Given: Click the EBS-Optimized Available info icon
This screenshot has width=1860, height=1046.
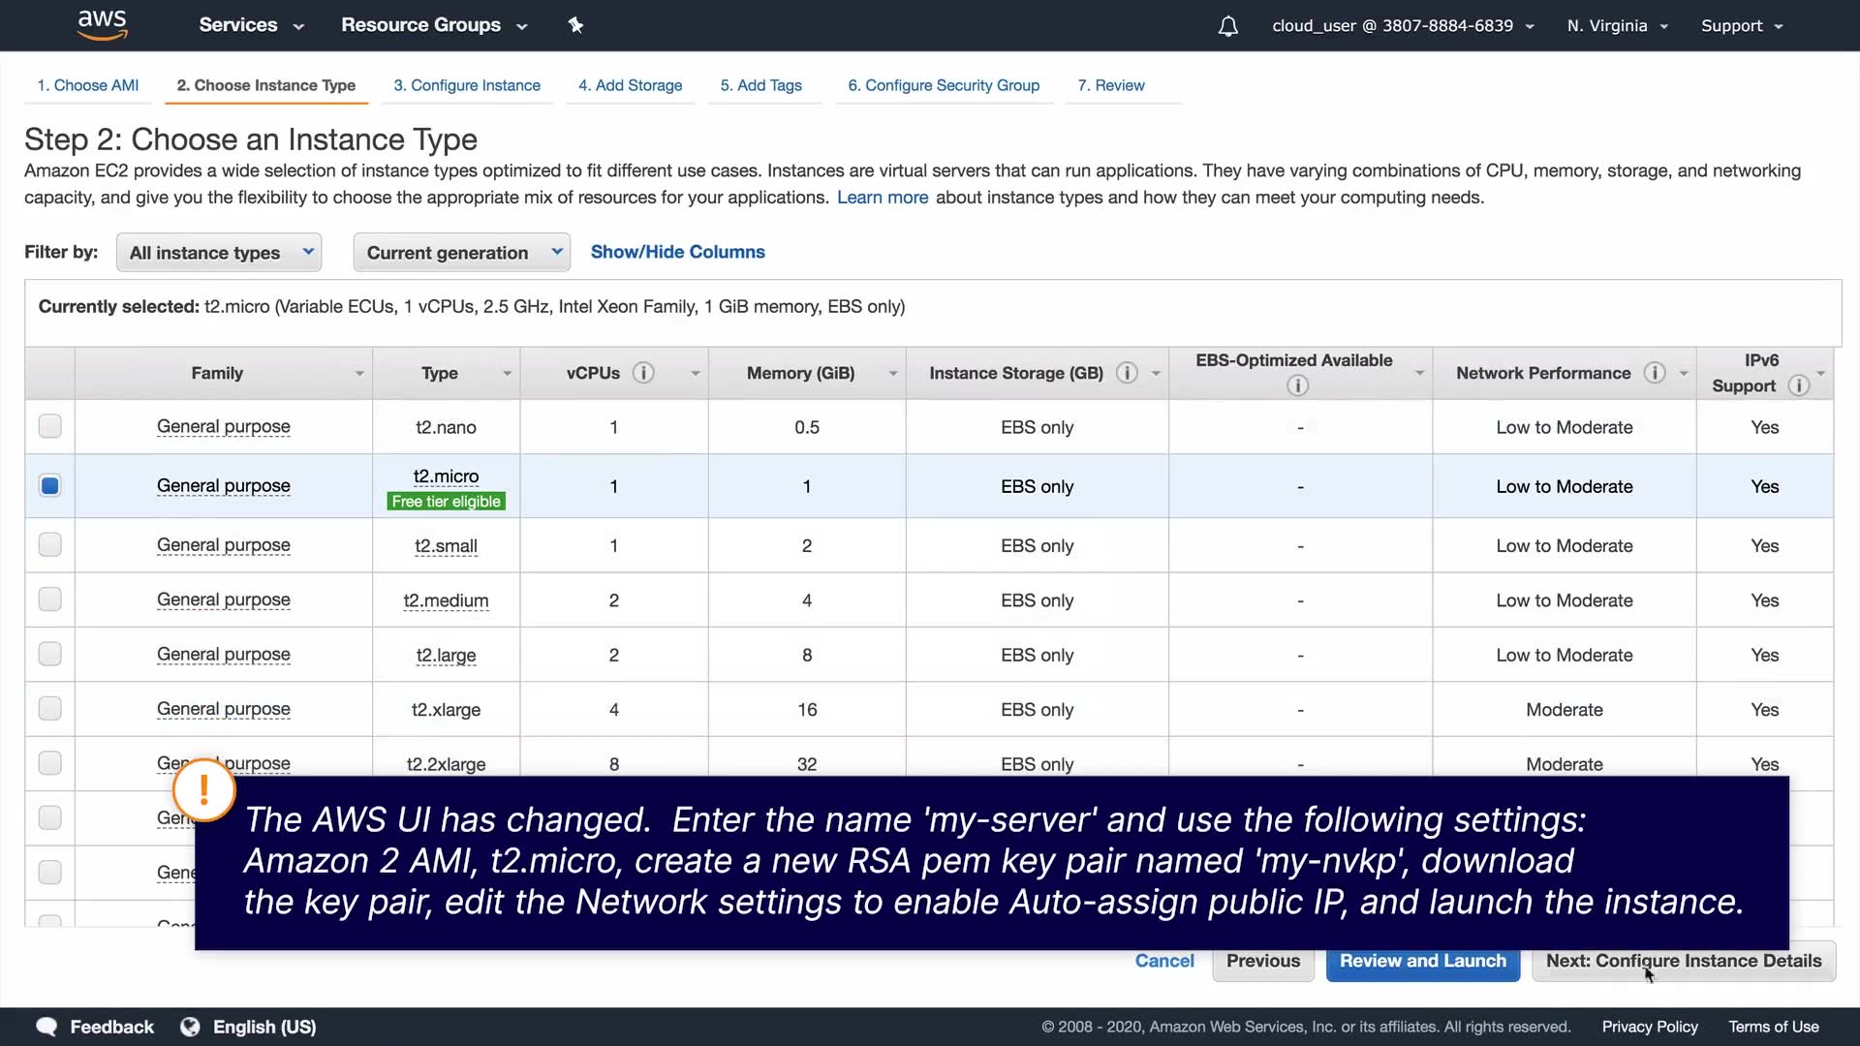Looking at the screenshot, I should point(1298,385).
